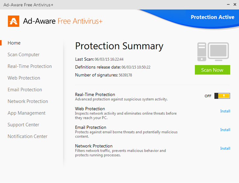Show the Notification Center

pos(28,136)
